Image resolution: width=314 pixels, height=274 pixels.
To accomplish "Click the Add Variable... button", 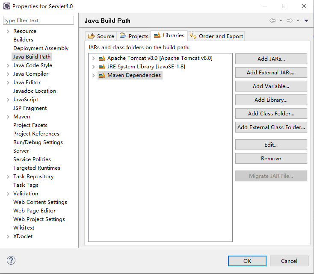I will [x=271, y=86].
